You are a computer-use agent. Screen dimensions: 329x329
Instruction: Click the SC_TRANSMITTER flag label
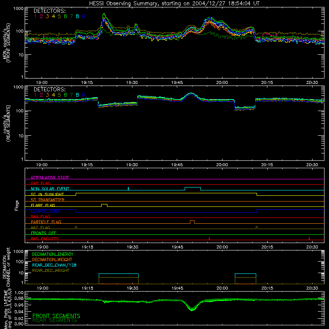[47, 199]
